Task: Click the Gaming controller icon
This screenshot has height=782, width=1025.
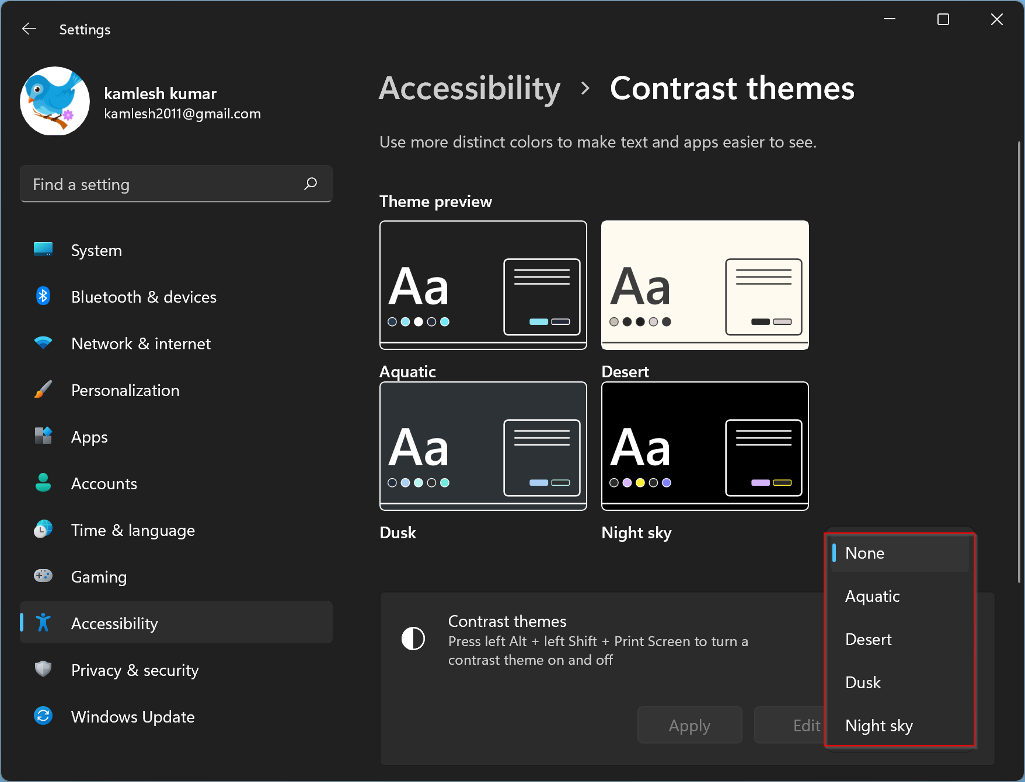Action: click(x=43, y=576)
